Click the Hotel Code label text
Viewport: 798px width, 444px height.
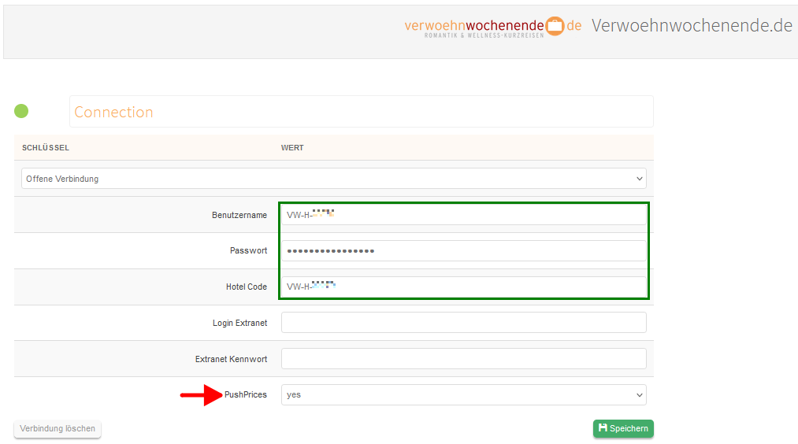pos(246,287)
